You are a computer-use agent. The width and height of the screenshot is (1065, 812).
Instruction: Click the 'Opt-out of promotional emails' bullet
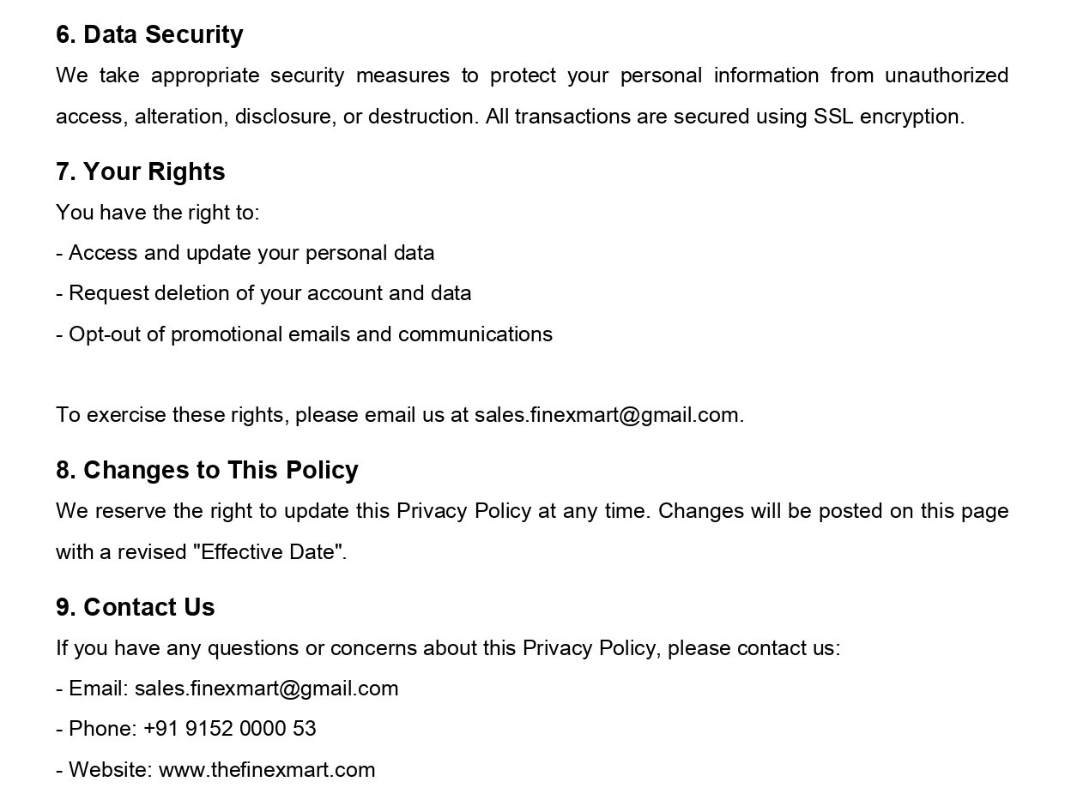coord(305,334)
